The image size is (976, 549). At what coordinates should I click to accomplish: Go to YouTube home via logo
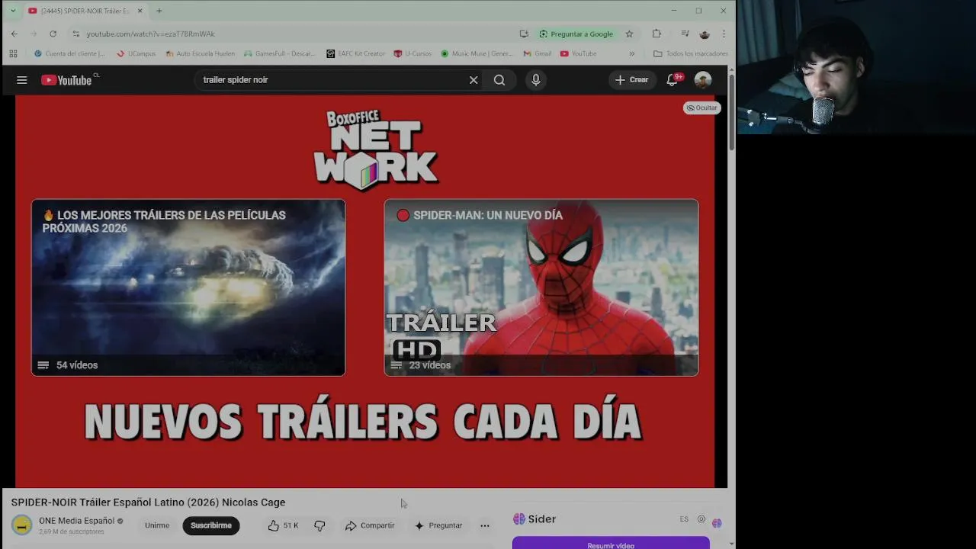coord(66,80)
